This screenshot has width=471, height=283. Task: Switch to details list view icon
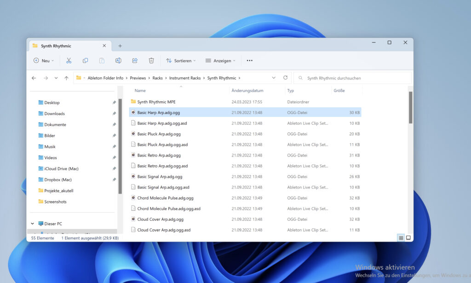(401, 238)
